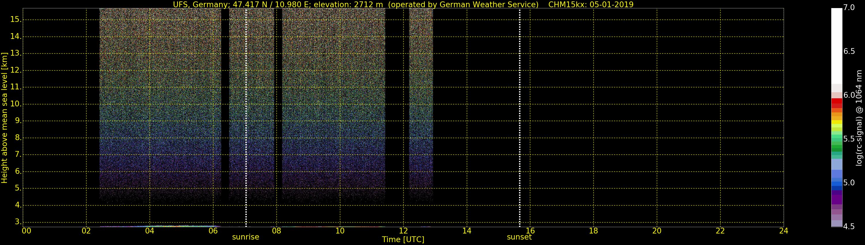
Task: Click the 'sunrise' label below the axis
Action: [x=245, y=237]
